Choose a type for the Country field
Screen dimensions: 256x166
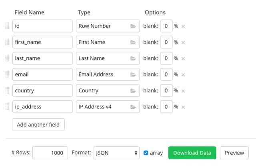[x=108, y=90]
